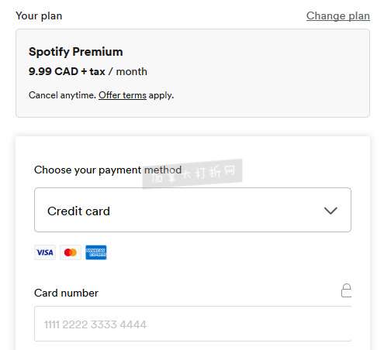Click the Visa card logo
Viewport: 384px width, 350px height.
point(45,252)
